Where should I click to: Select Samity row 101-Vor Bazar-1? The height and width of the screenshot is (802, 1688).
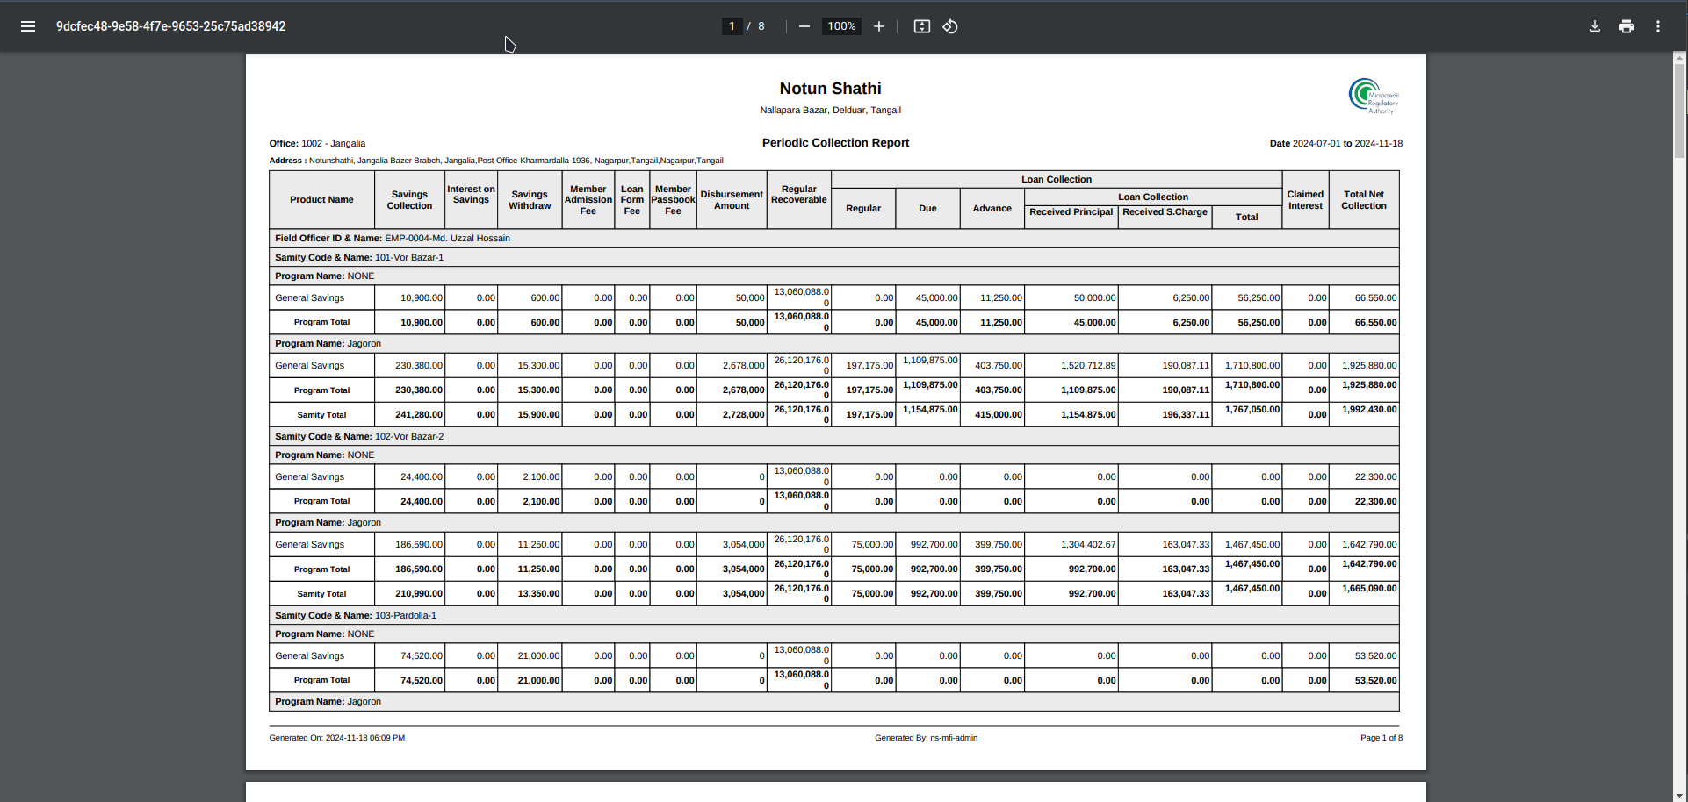833,257
